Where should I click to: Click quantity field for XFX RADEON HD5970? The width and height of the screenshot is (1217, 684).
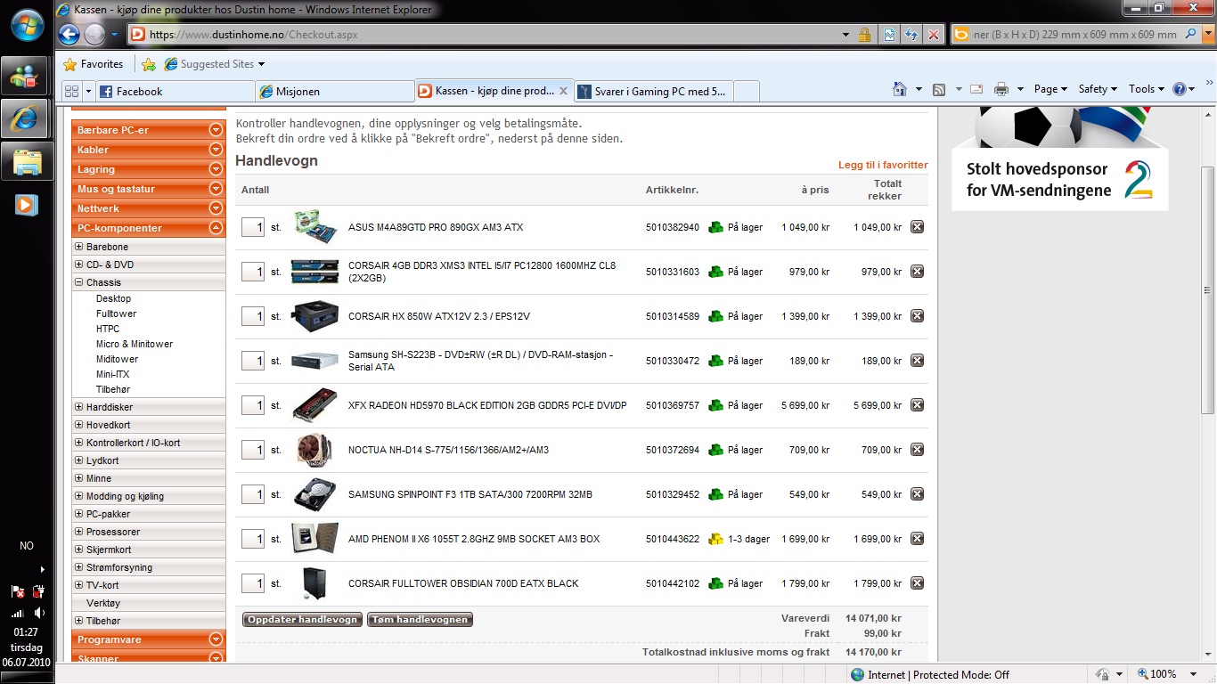[x=253, y=405]
